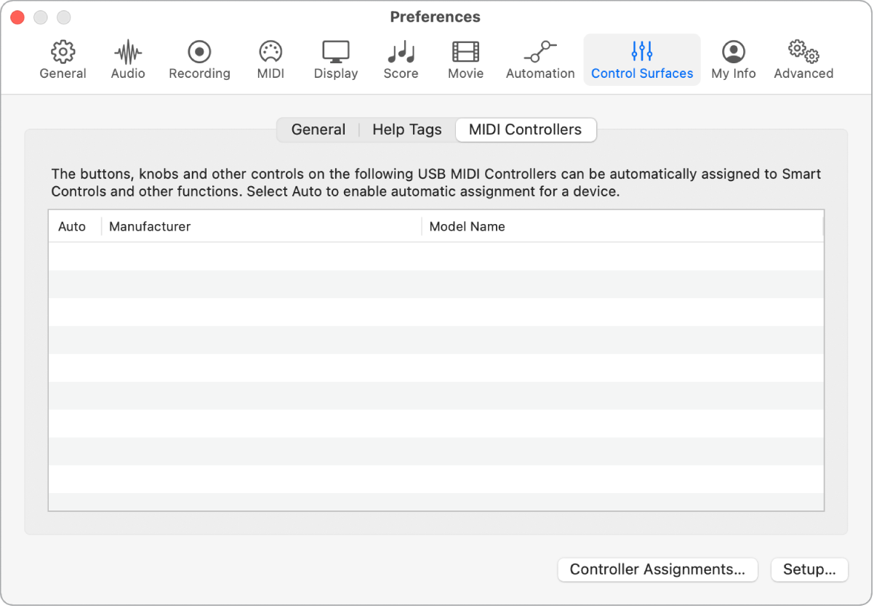Sort by the Model Name column header

(x=622, y=227)
